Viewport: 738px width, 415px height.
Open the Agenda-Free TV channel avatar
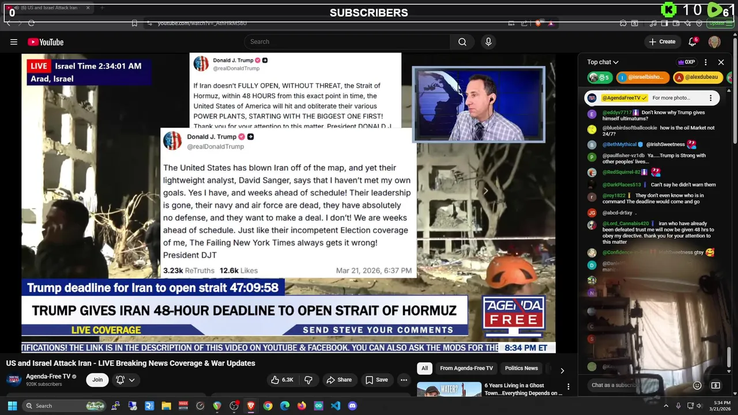point(14,379)
